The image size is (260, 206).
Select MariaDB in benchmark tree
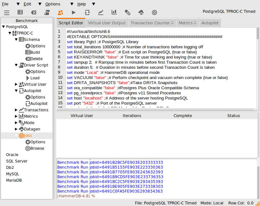point(14,180)
